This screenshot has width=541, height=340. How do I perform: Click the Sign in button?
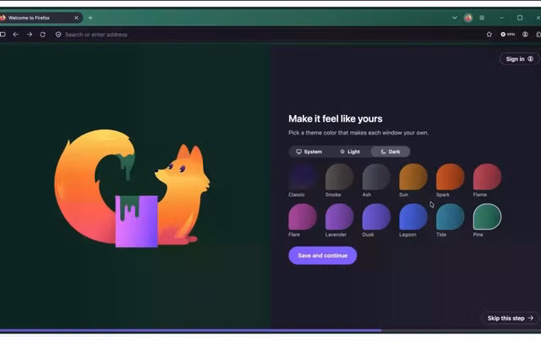[519, 59]
